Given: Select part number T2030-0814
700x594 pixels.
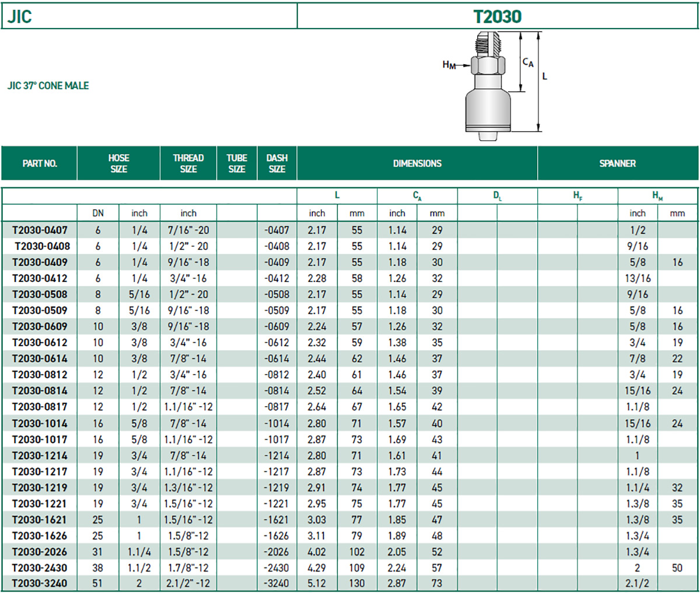Looking at the screenshot, I should pos(40,391).
